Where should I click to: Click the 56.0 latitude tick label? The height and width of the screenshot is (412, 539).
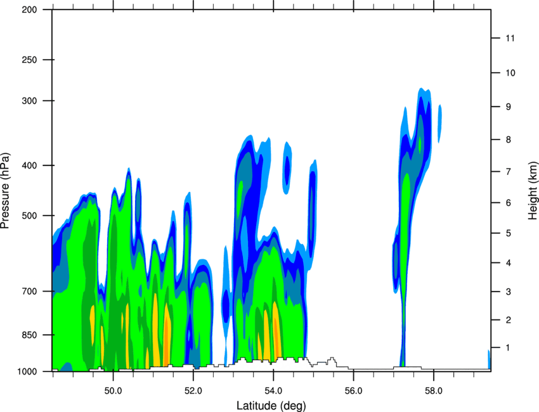tap(353, 391)
